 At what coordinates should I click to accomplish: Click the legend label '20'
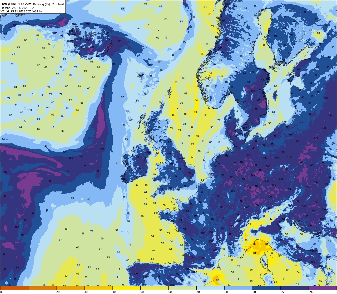(x=58, y=292)
